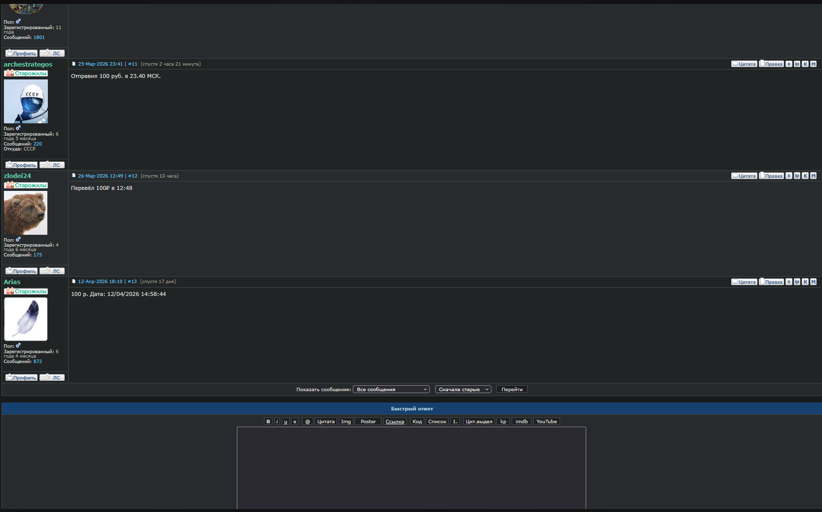
Task: Edit post #12 with Правка
Action: (x=771, y=176)
